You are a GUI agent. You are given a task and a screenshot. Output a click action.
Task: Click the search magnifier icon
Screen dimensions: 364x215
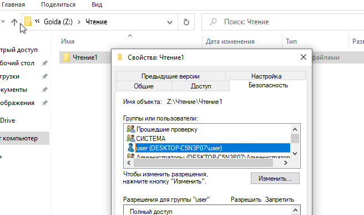coord(213,22)
